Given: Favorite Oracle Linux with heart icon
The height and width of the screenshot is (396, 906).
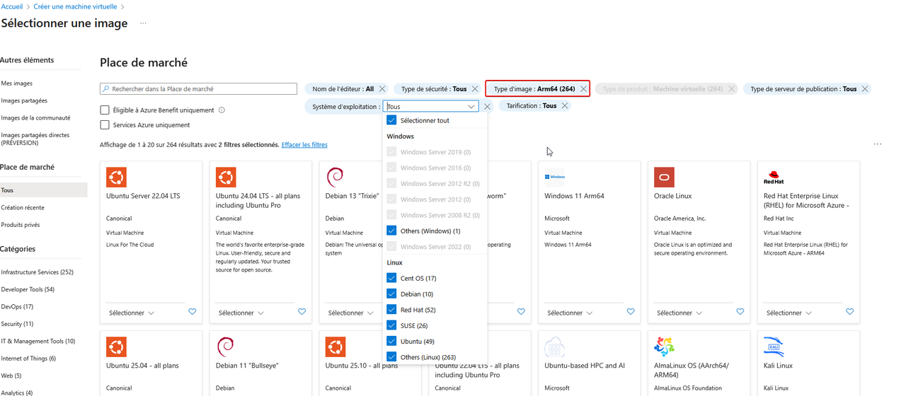Looking at the screenshot, I should tap(740, 312).
